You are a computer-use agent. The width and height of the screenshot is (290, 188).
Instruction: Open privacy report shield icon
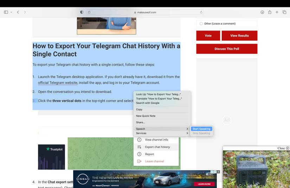click(x=82, y=12)
